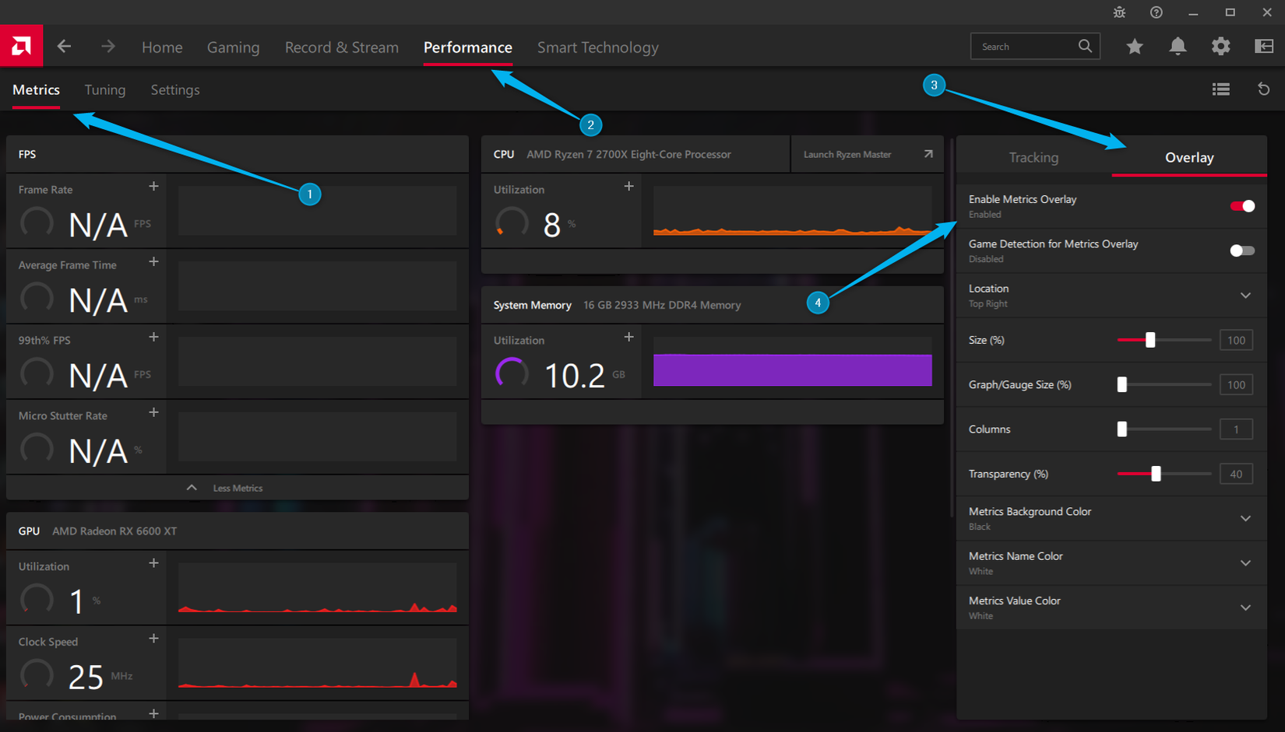Open the notifications bell
Viewport: 1285px width, 732px height.
pyautogui.click(x=1178, y=47)
